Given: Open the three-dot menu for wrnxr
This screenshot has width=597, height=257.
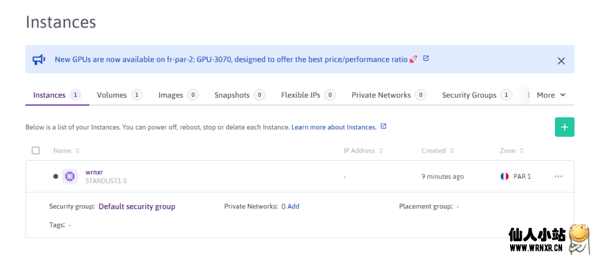Looking at the screenshot, I should pyautogui.click(x=558, y=177).
